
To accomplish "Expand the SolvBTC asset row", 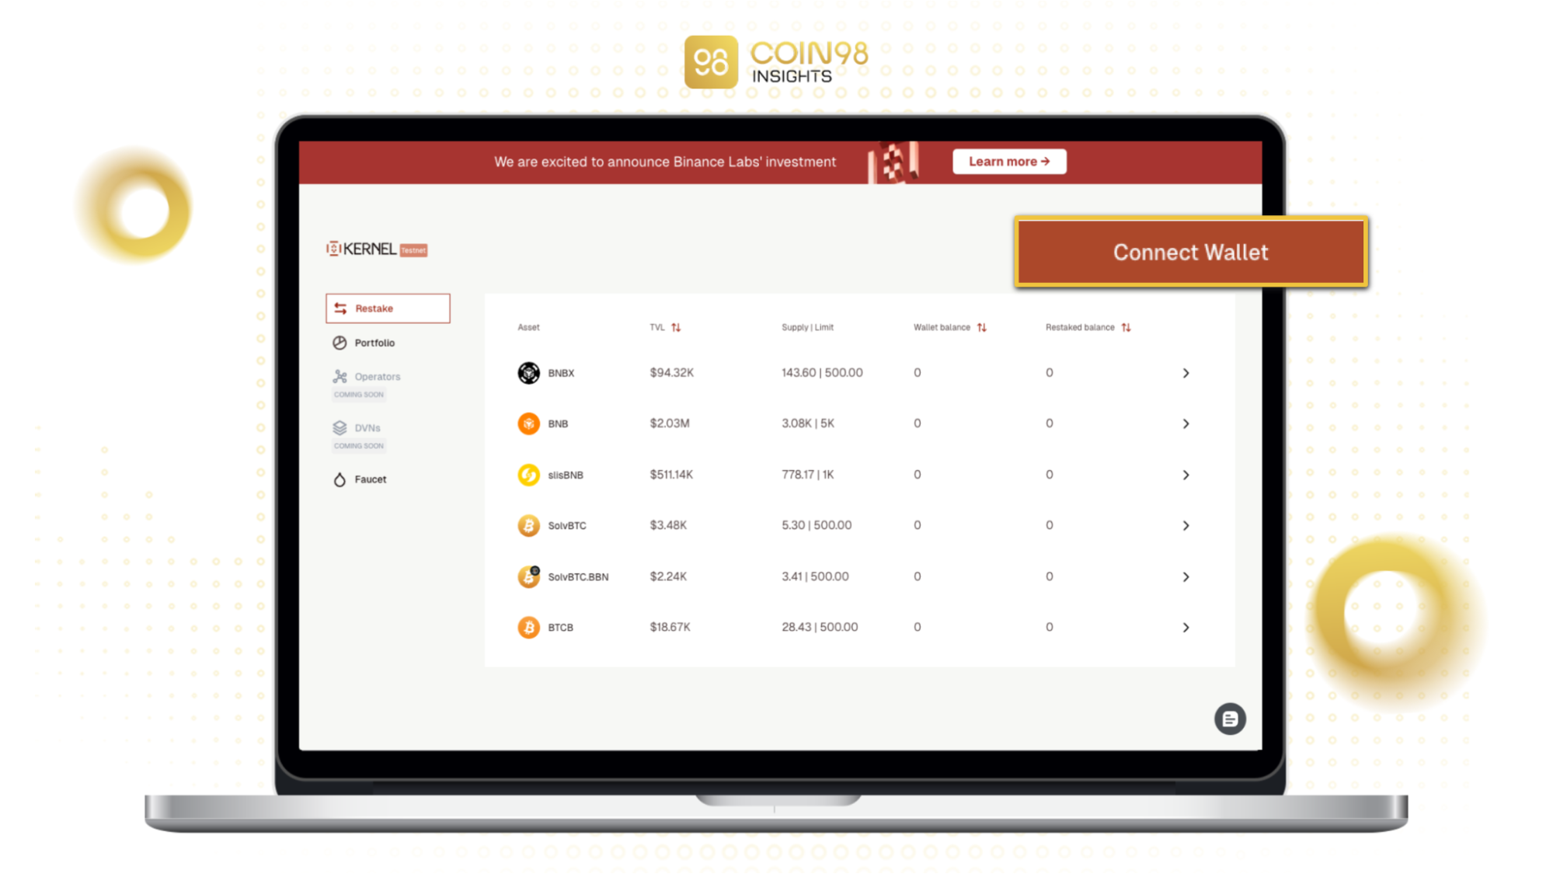I will click(1185, 525).
